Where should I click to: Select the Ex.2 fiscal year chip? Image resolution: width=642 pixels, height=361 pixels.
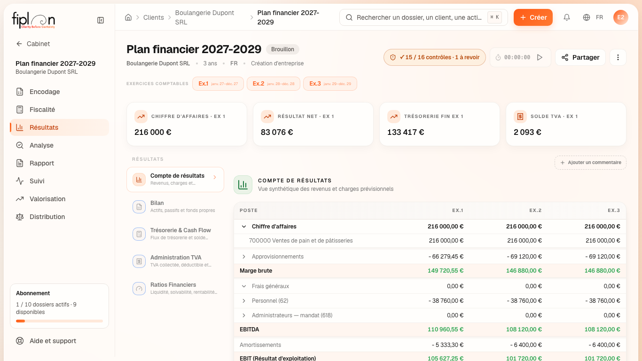tap(274, 84)
